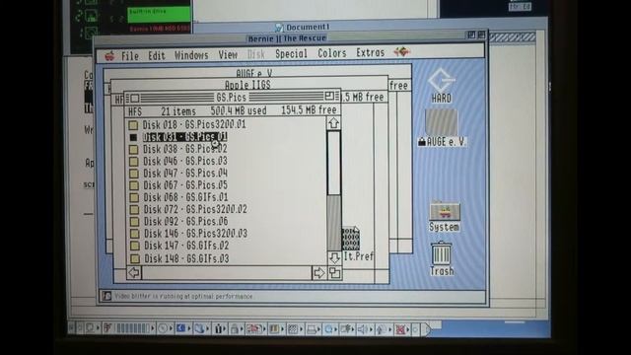Click the grow box of GS.Pics window
Screen dimensions: 631x355
[334, 273]
